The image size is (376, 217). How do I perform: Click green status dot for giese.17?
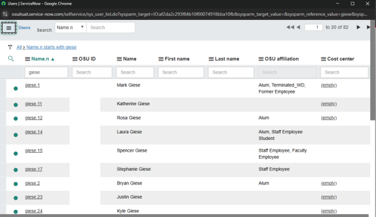tap(16, 170)
